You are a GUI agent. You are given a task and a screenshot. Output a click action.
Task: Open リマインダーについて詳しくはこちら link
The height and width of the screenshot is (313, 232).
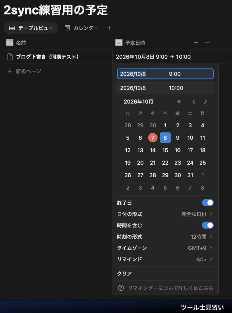(x=171, y=288)
